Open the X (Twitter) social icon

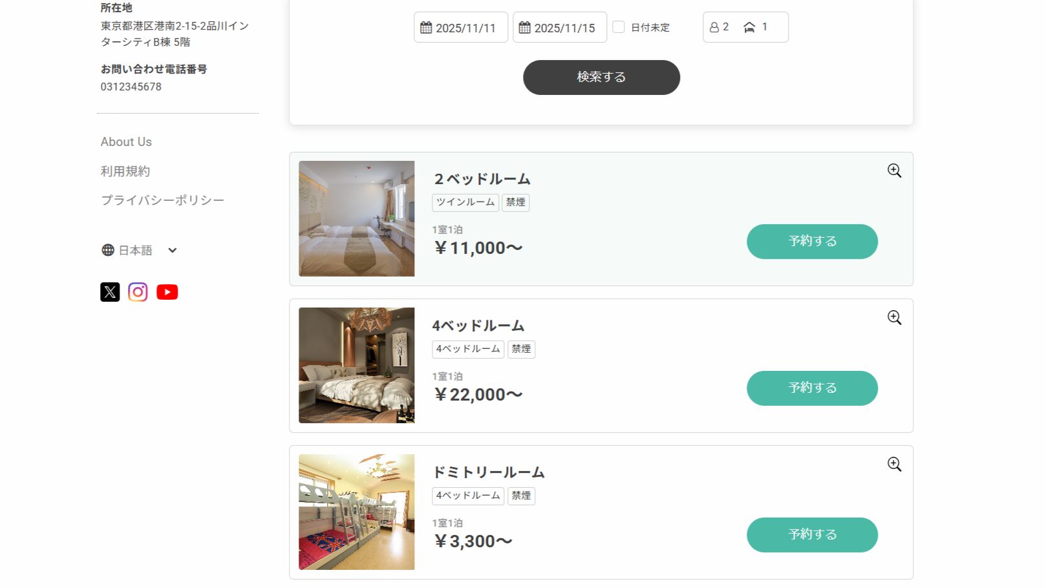[110, 292]
